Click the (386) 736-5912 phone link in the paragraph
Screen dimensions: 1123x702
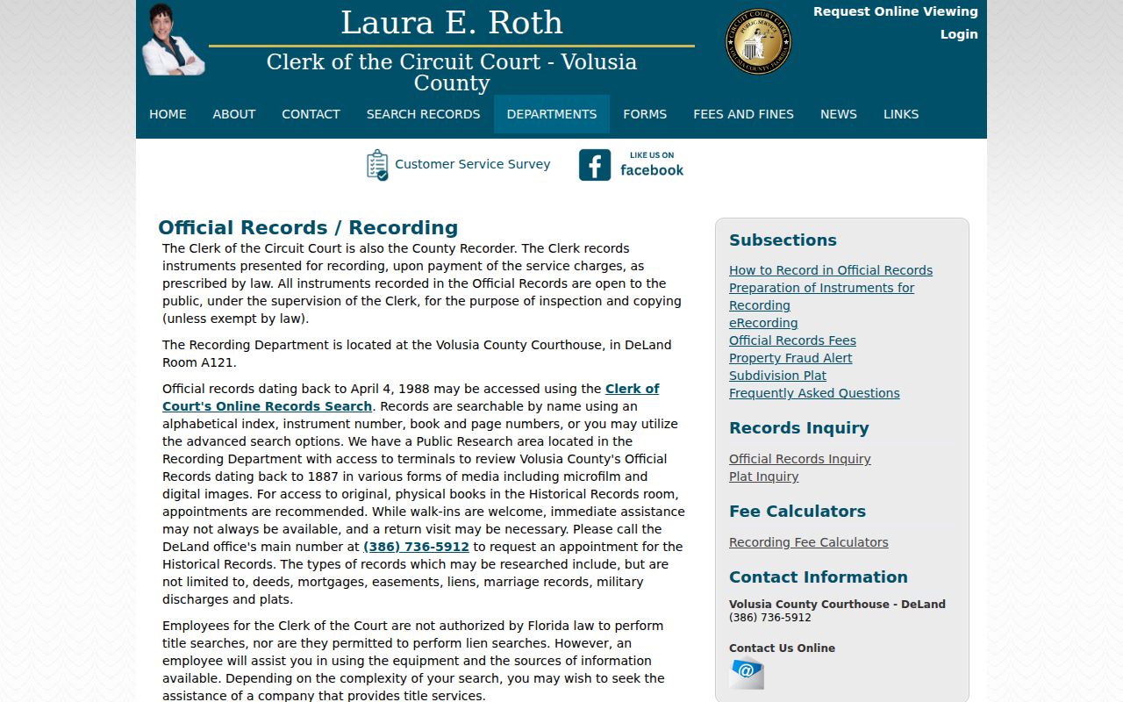[x=416, y=547]
